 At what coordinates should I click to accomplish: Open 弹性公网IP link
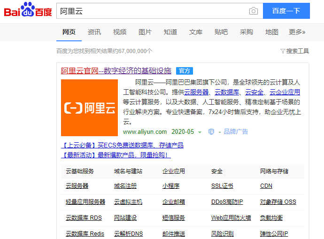(x=274, y=234)
